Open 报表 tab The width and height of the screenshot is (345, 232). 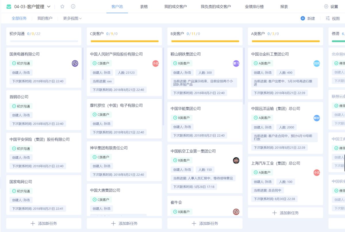(284, 7)
